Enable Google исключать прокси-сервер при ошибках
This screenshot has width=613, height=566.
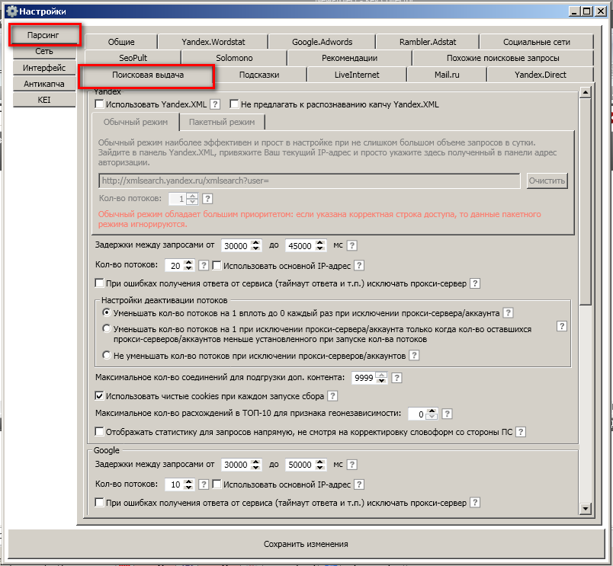[x=99, y=502]
